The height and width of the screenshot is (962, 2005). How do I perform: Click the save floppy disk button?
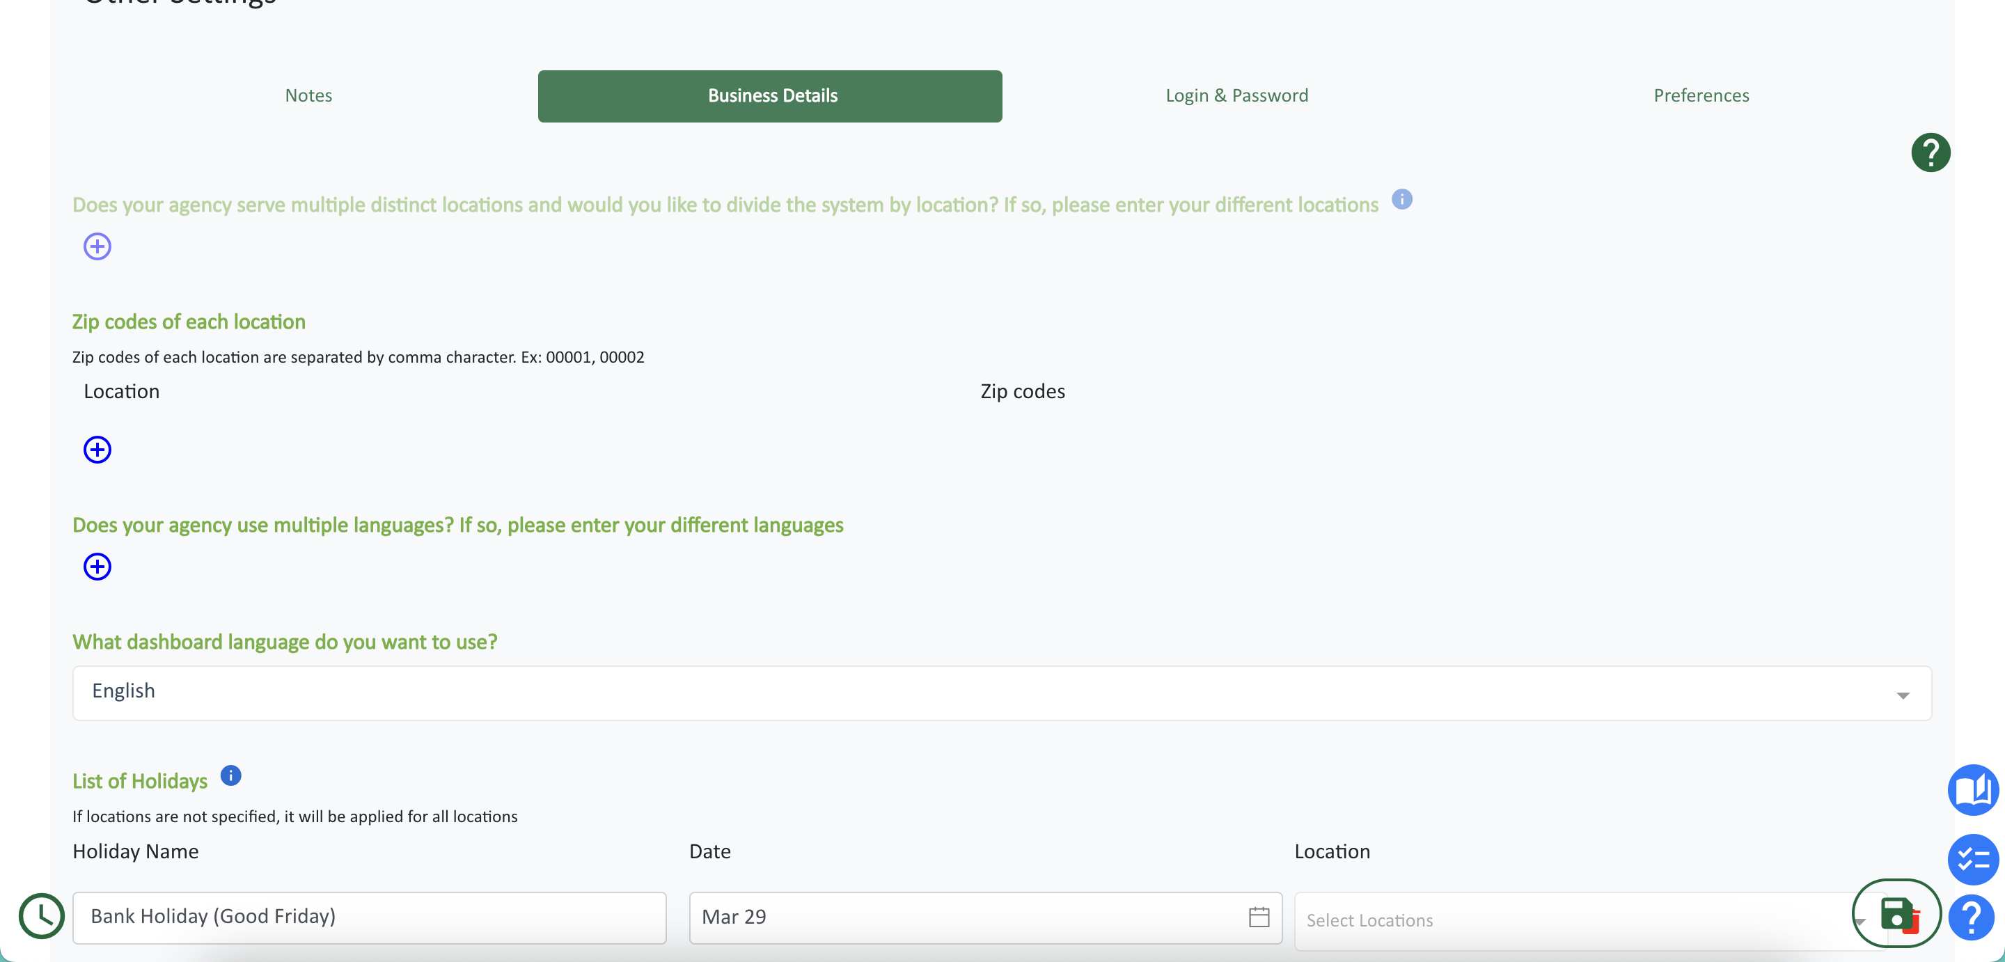1896,913
